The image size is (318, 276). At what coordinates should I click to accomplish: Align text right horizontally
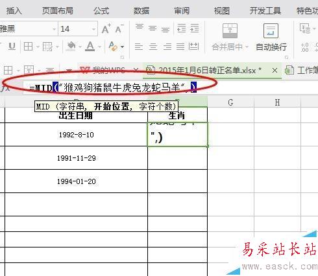(x=167, y=47)
